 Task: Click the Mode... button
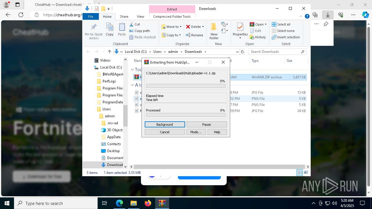[196, 132]
